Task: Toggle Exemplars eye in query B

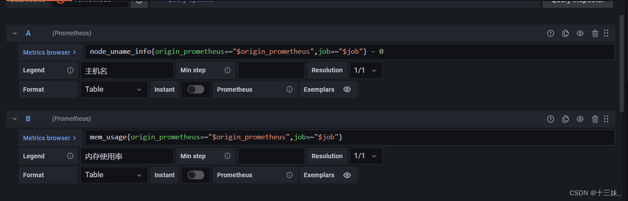Action: click(347, 175)
